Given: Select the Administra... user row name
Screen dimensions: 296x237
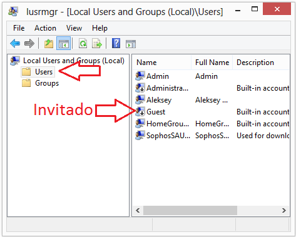Looking at the screenshot, I should click(x=167, y=88).
